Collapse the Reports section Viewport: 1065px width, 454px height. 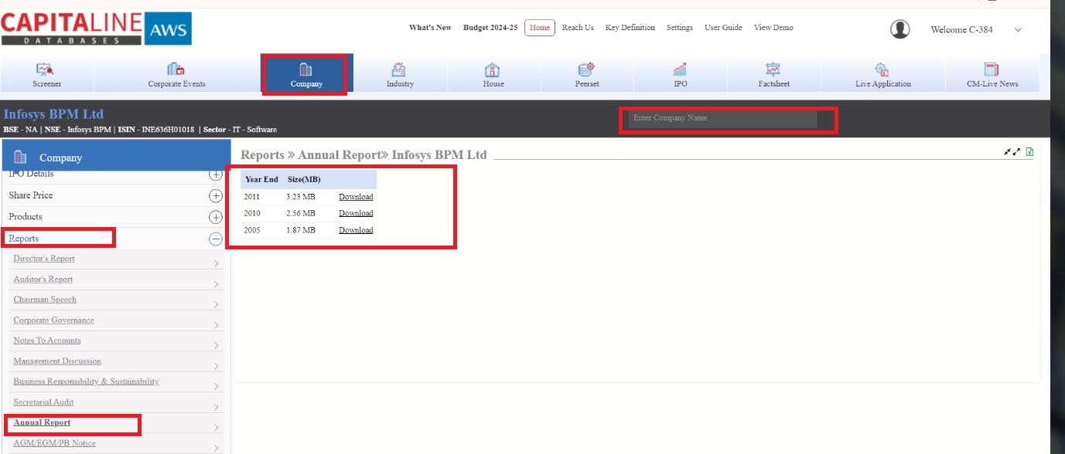(x=216, y=239)
